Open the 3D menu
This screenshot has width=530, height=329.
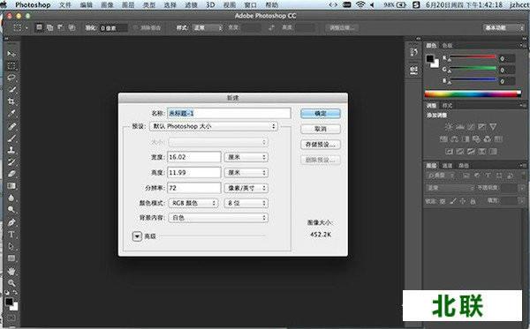coord(210,4)
